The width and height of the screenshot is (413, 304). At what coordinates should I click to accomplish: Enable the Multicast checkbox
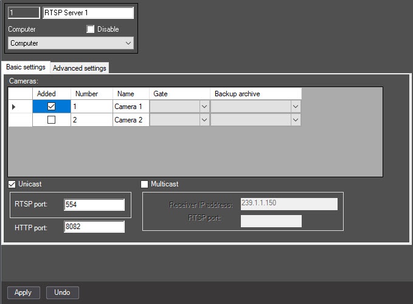144,184
